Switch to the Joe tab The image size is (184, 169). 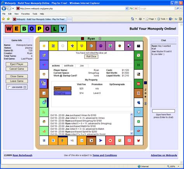[x=82, y=66]
